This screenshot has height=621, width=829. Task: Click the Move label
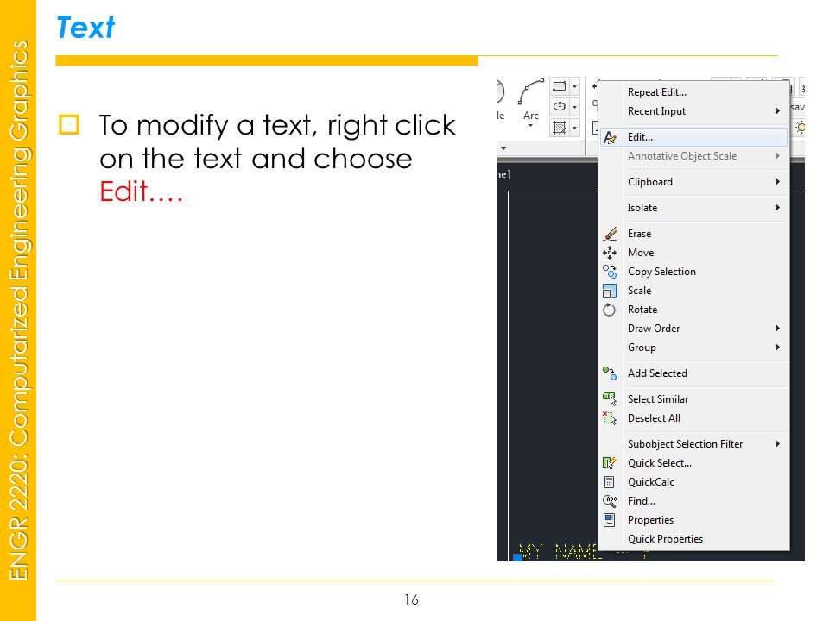(x=641, y=253)
